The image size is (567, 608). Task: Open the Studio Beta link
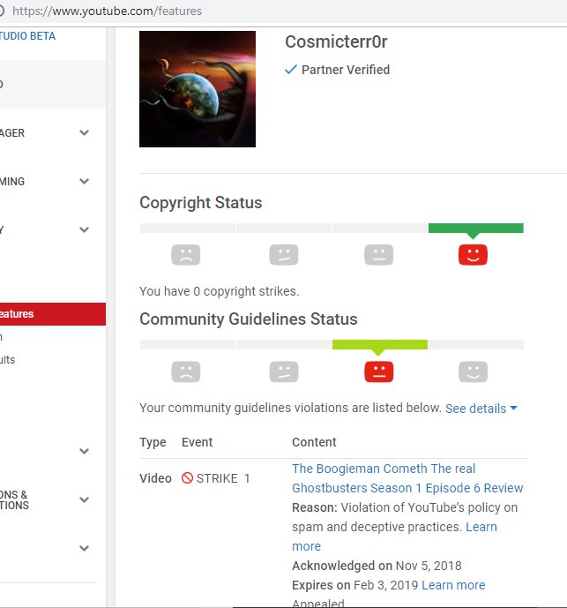pos(27,36)
